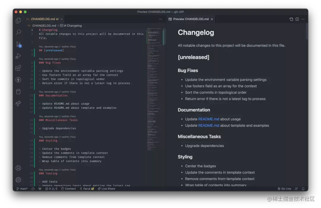Click the '### Documentation' line in the editor
The image size is (321, 208).
[x=53, y=95]
